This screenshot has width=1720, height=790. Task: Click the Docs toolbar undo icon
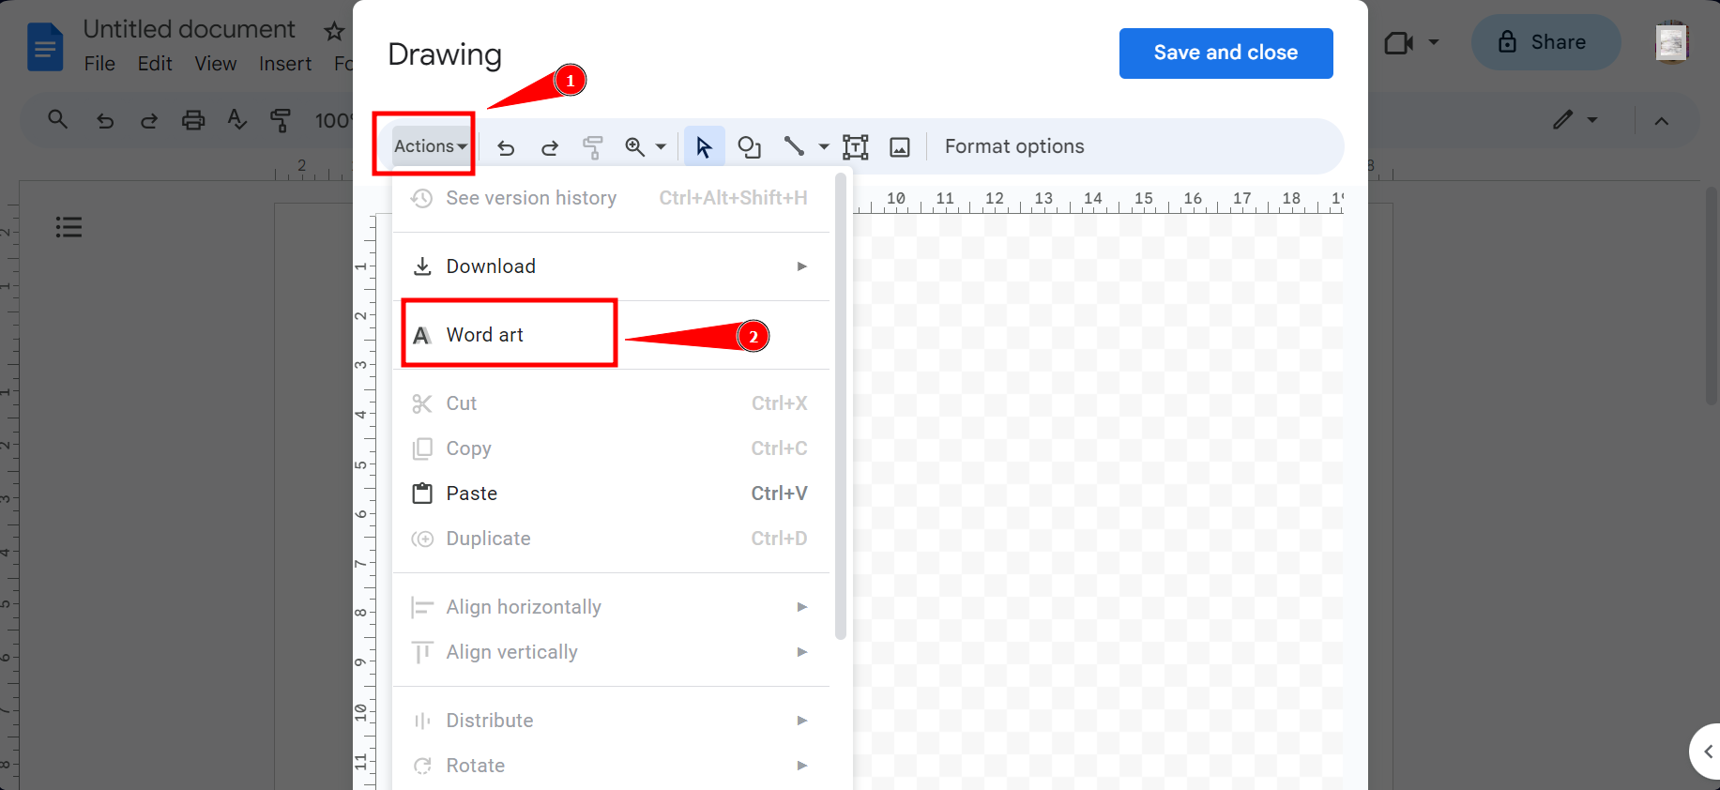coord(105,120)
